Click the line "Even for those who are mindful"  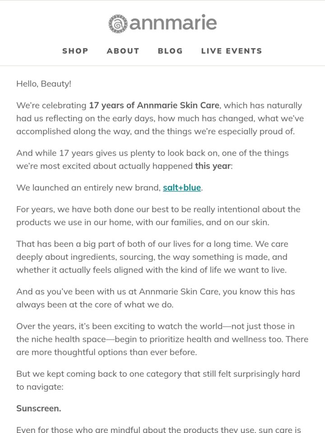[x=158, y=429]
